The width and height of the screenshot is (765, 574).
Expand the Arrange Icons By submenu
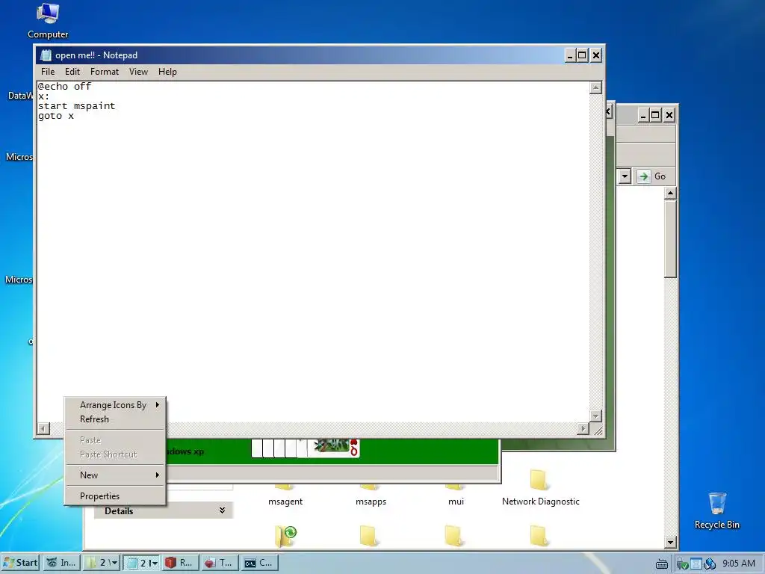(x=115, y=405)
